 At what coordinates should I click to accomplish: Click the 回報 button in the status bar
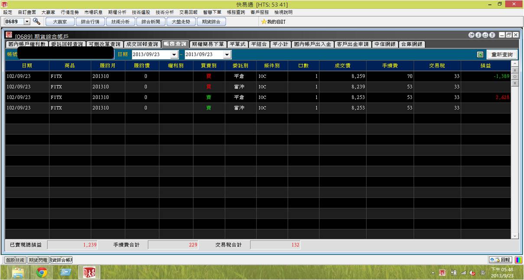pyautogui.click(x=500, y=260)
